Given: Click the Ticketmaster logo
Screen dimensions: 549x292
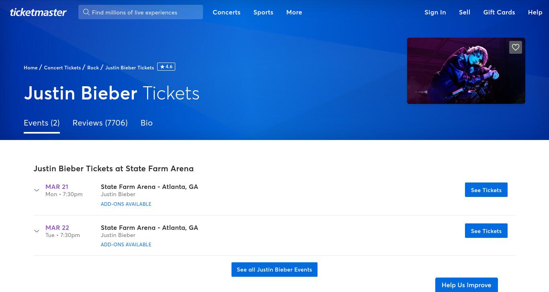Looking at the screenshot, I should click(38, 12).
